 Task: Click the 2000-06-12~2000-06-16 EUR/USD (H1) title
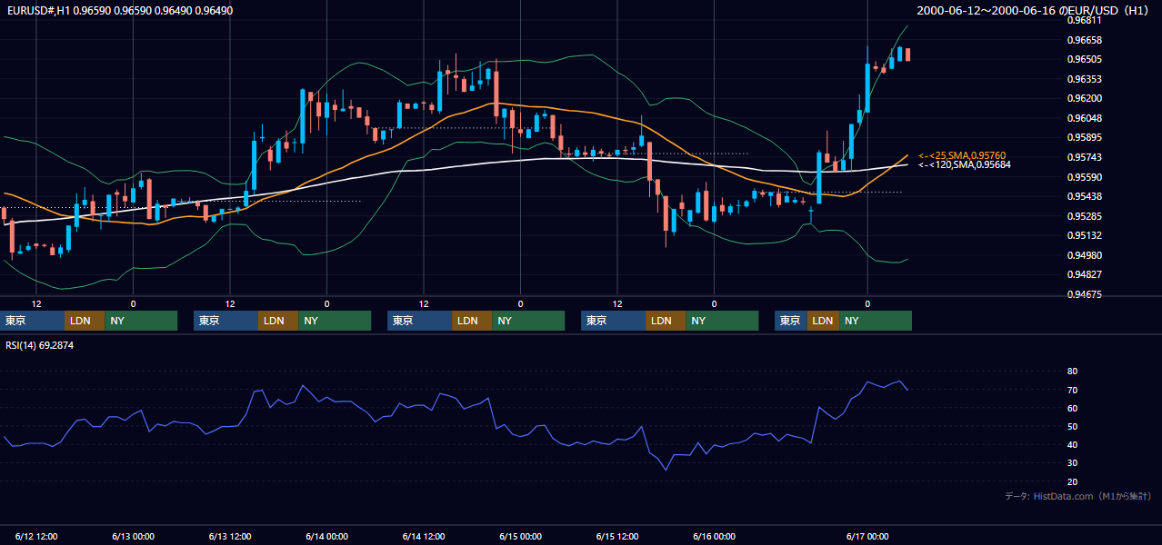(1033, 10)
